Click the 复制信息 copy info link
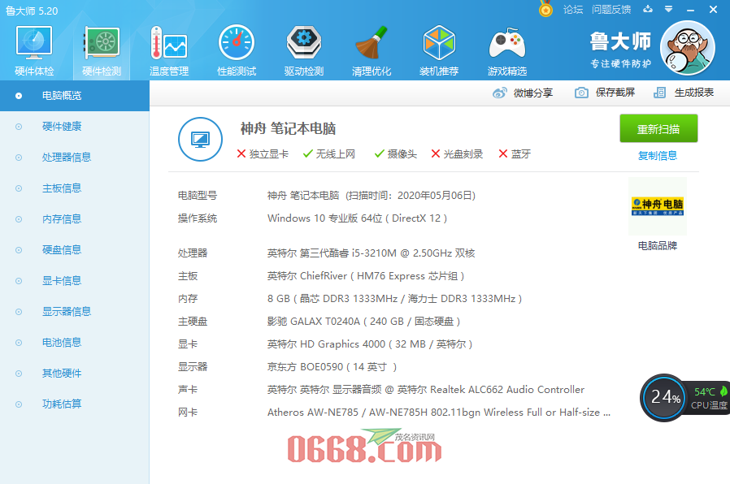The width and height of the screenshot is (730, 484). click(x=658, y=154)
